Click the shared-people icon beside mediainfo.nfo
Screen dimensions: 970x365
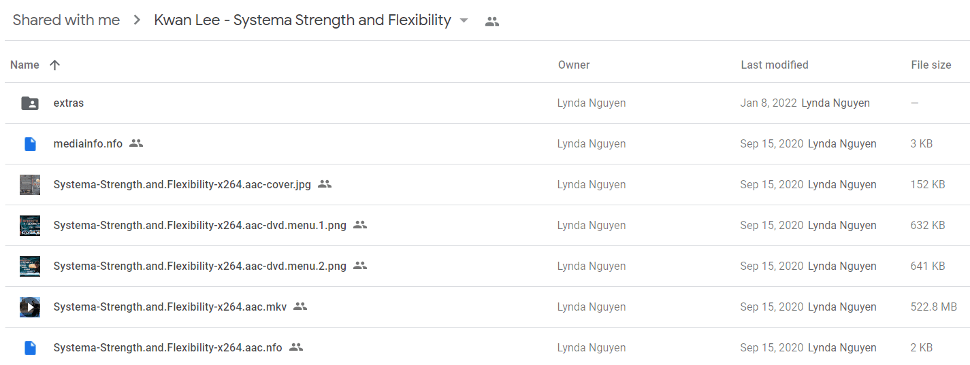[136, 143]
